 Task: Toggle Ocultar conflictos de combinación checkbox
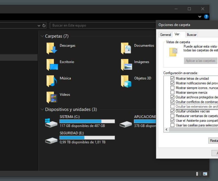[x=172, y=102]
